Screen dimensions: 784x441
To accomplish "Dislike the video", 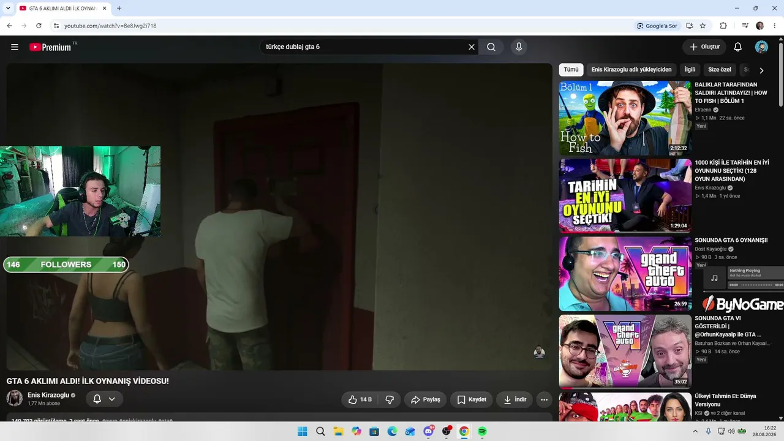I will coord(390,399).
